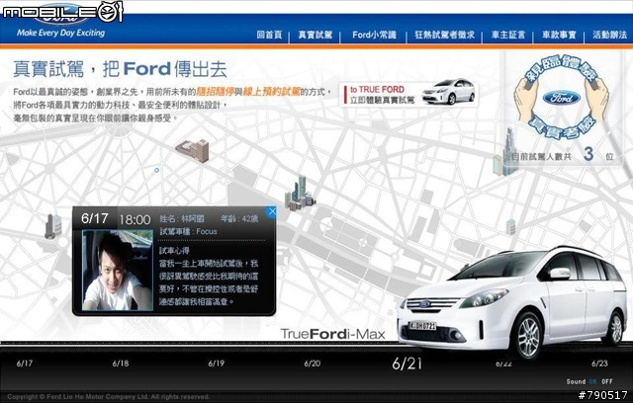The width and height of the screenshot is (633, 403).
Task: Click the 試駕車種 : Focus text in popup
Action: (188, 231)
